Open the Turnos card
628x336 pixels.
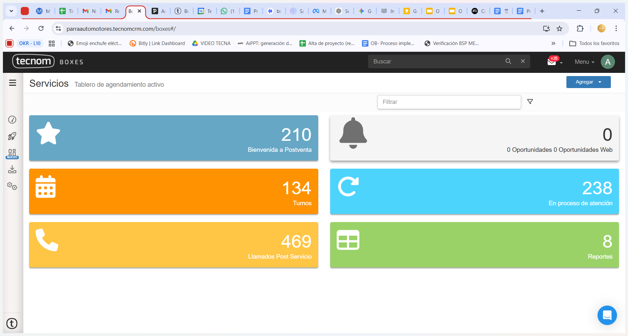[x=173, y=191]
